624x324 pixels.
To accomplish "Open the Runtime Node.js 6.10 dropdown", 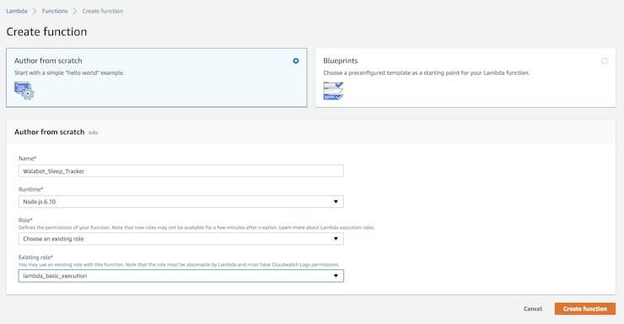I will [181, 202].
